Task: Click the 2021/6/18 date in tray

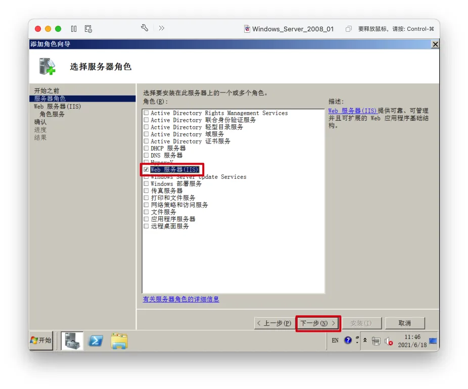Action: pos(412,345)
